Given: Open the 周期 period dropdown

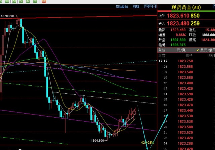Looking at the screenshot, I should coord(135,6).
